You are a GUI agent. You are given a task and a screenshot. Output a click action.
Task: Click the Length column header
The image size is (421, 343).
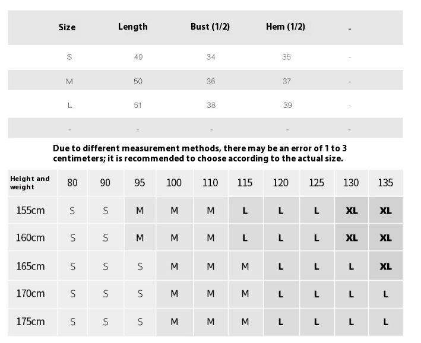133,27
